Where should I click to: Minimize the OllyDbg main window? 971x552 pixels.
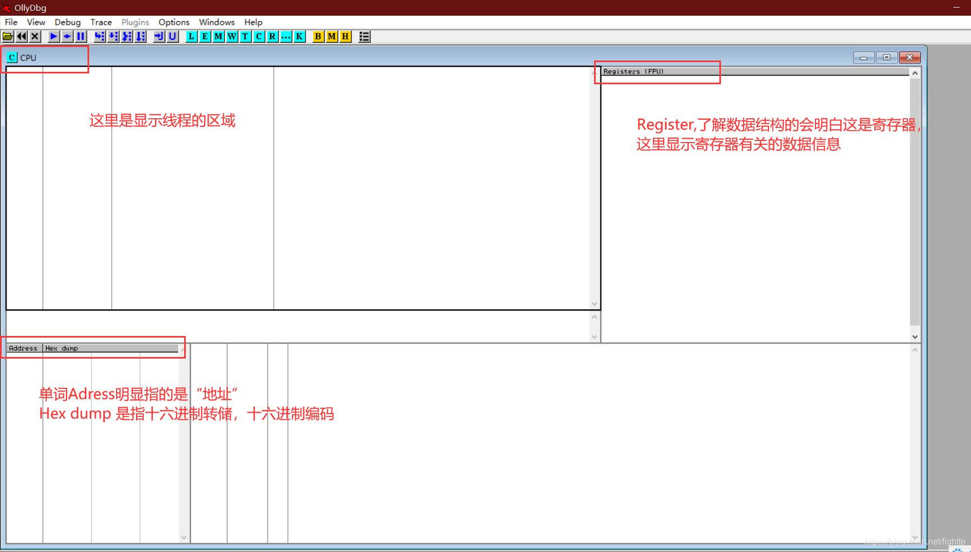click(956, 8)
